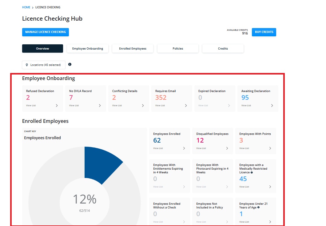This screenshot has width=326, height=226.
Task: Click arrow on Employees Not Included in a Policy card
Action: coord(227,222)
